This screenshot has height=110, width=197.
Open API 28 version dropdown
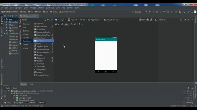point(83,20)
